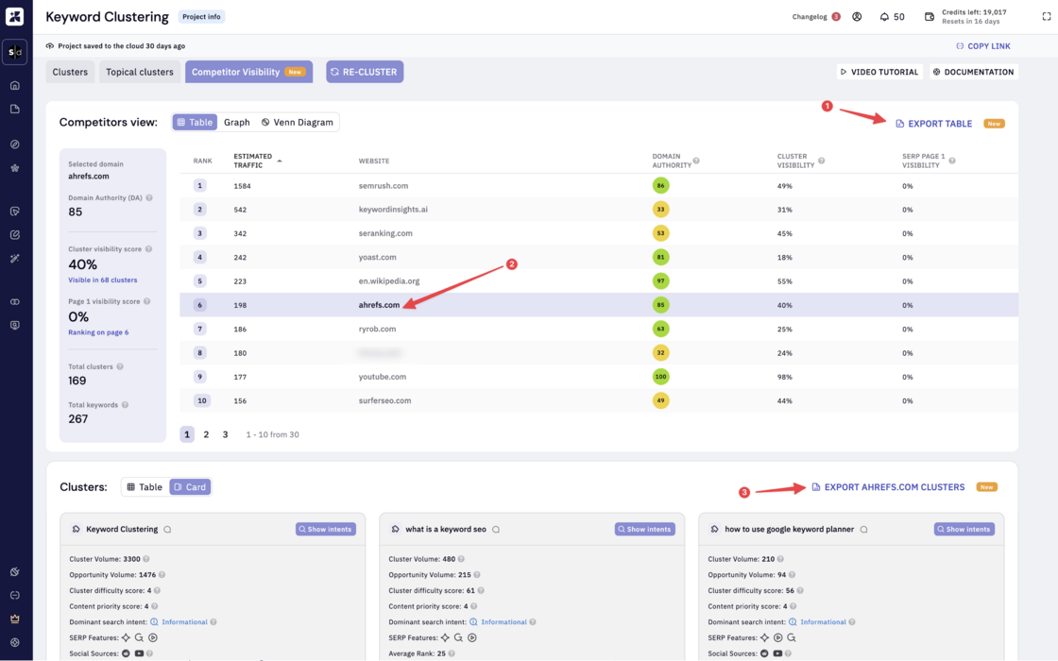Click 'Ranking on page 6' link

[x=98, y=332]
